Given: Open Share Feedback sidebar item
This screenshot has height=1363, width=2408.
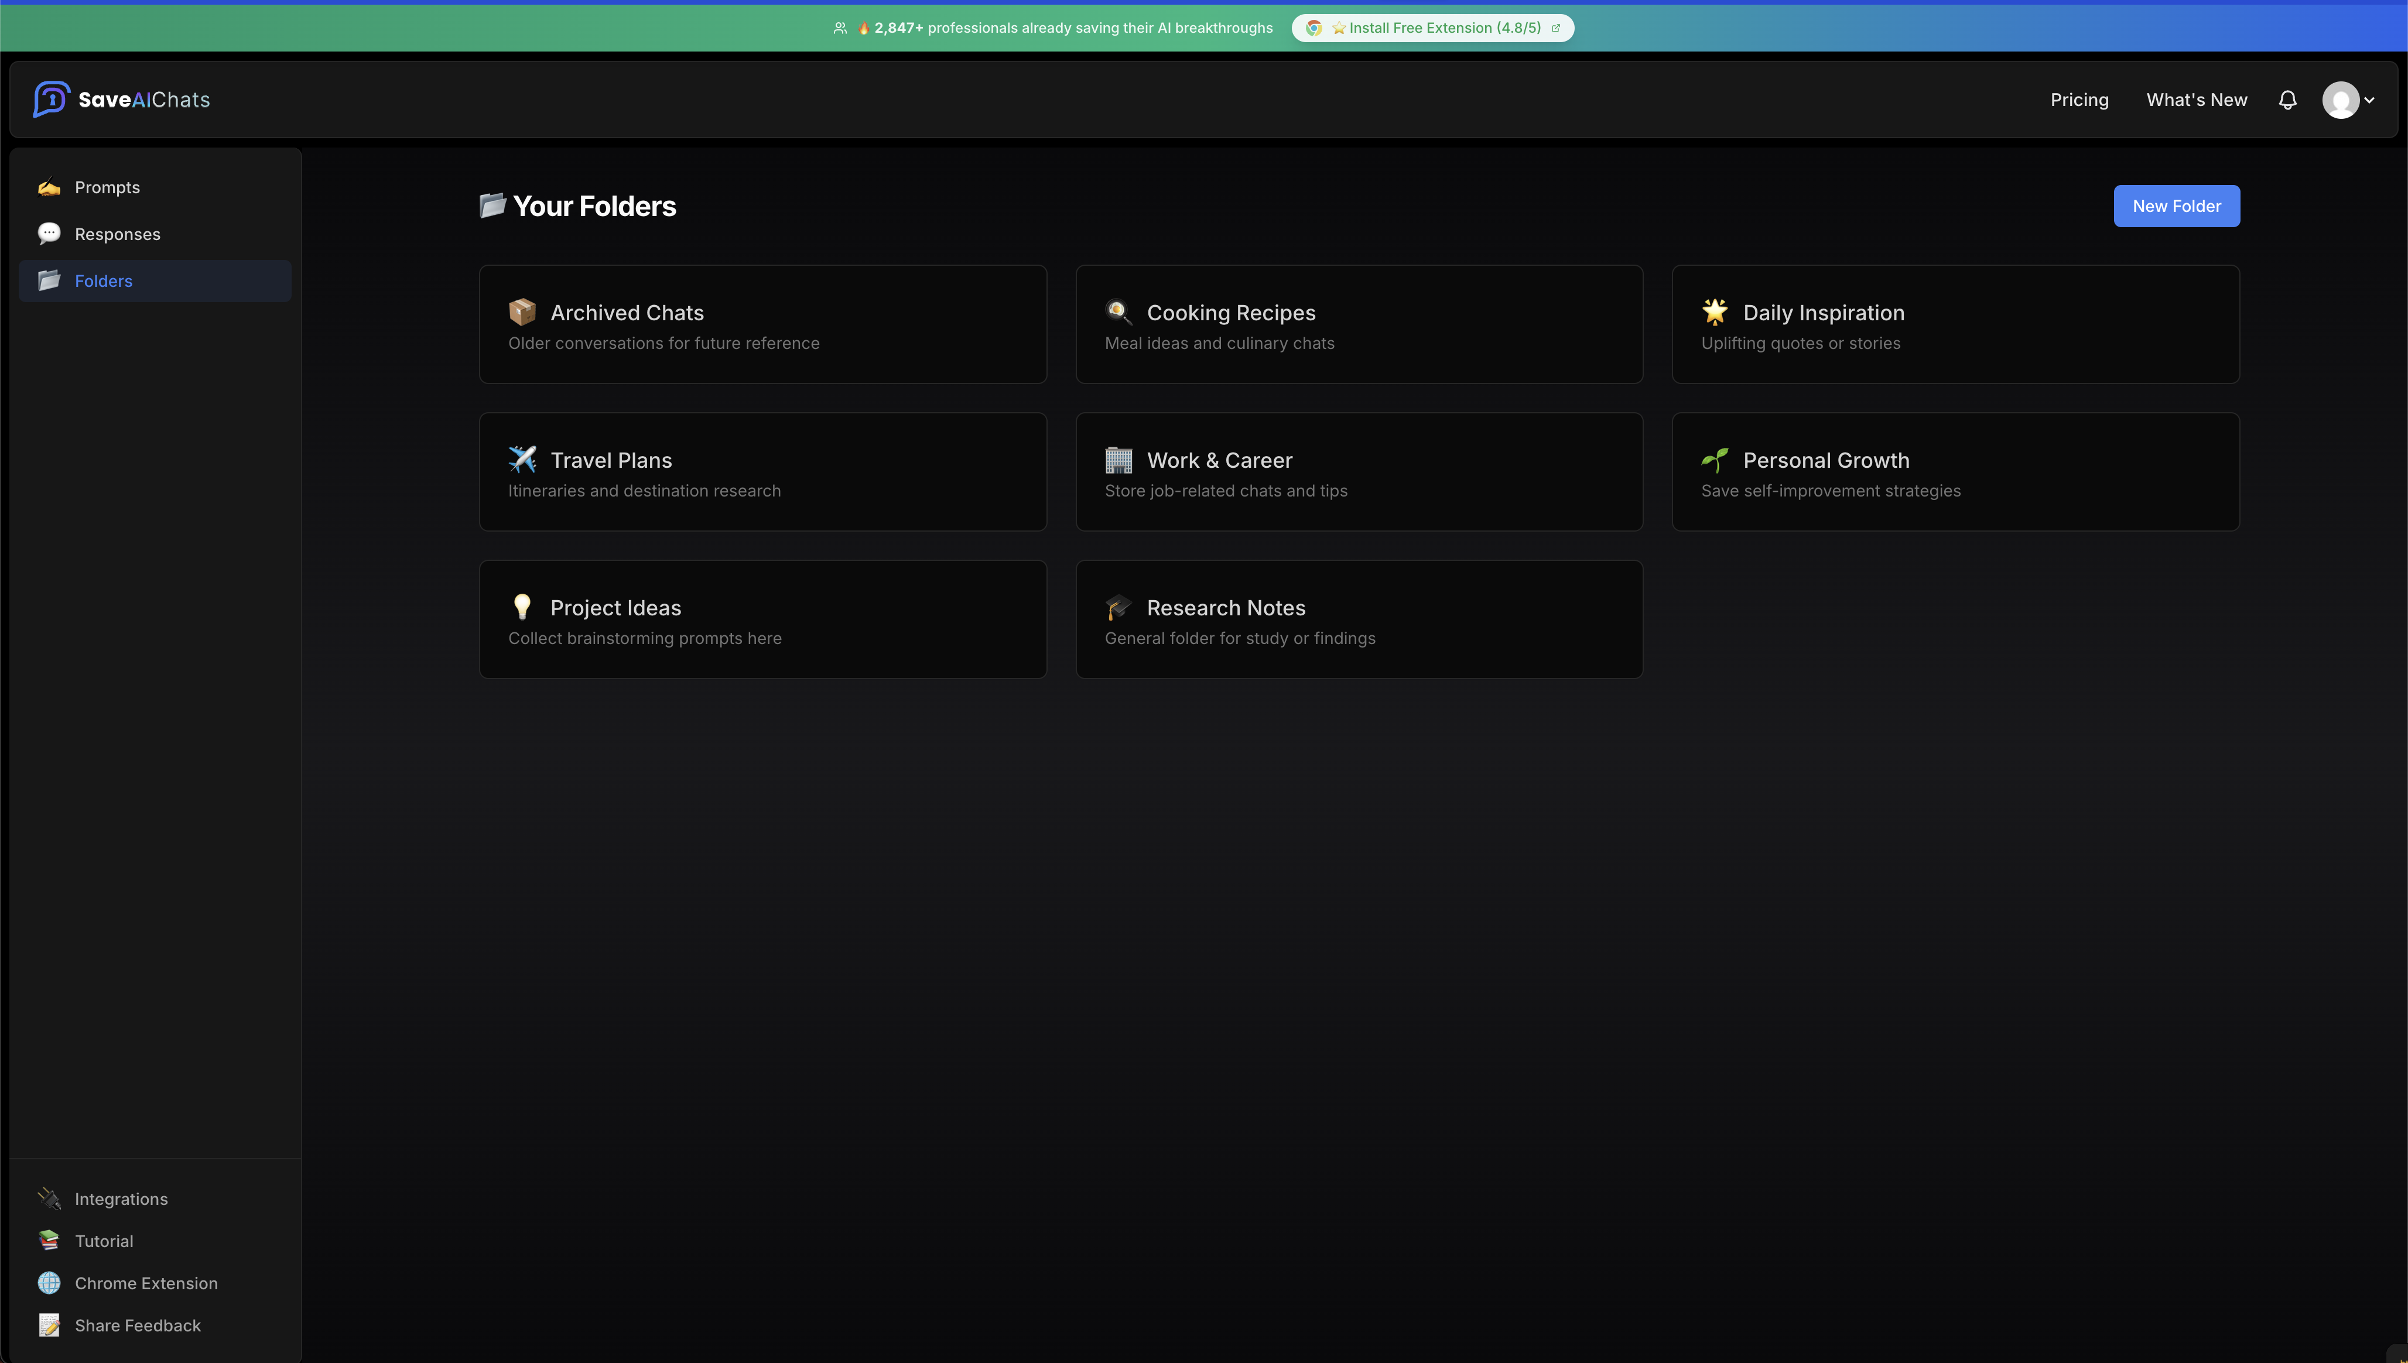Looking at the screenshot, I should pos(155,1324).
